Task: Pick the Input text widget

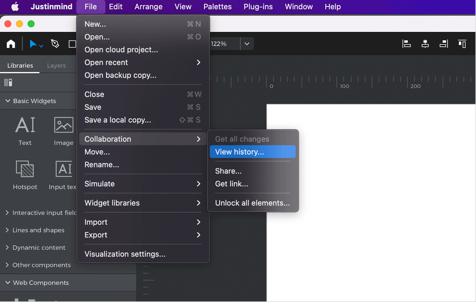Action: coord(62,175)
